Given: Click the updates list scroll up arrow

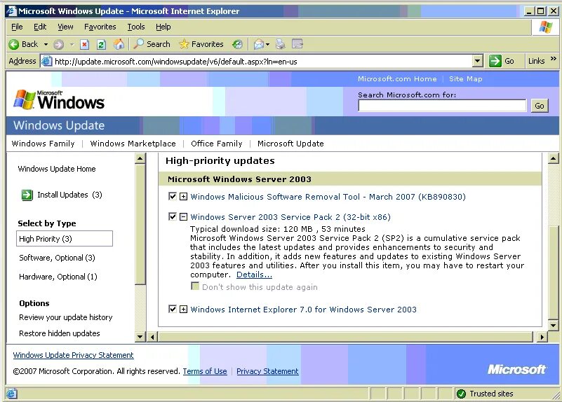Looking at the screenshot, I should coord(553,158).
